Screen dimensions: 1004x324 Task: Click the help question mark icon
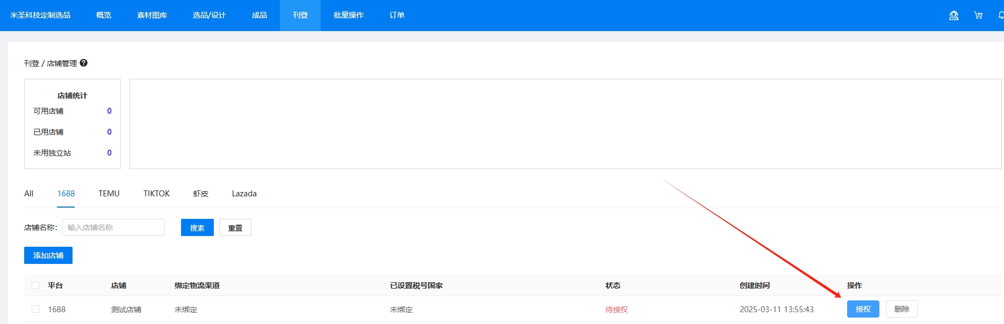point(84,63)
